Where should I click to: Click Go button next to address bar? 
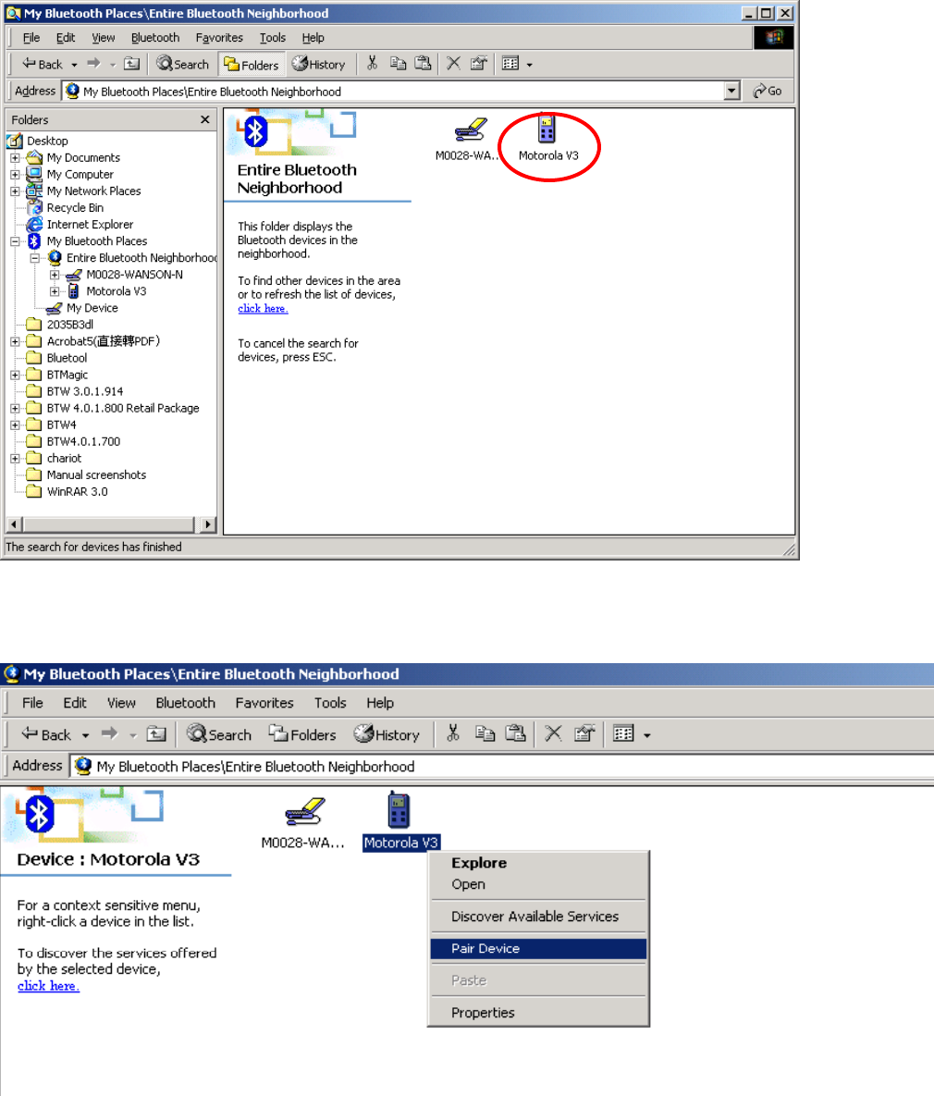click(768, 91)
